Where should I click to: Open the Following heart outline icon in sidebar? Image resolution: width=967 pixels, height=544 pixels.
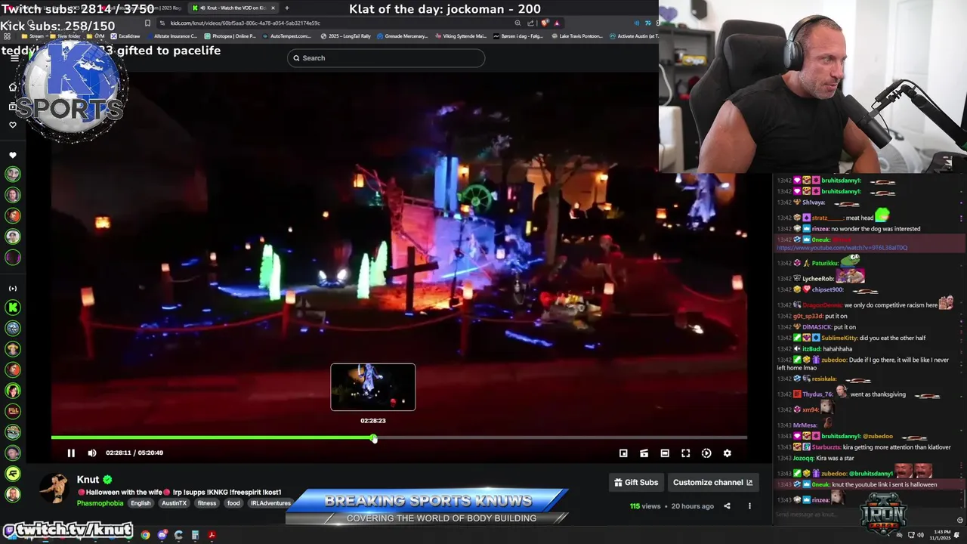click(x=13, y=125)
